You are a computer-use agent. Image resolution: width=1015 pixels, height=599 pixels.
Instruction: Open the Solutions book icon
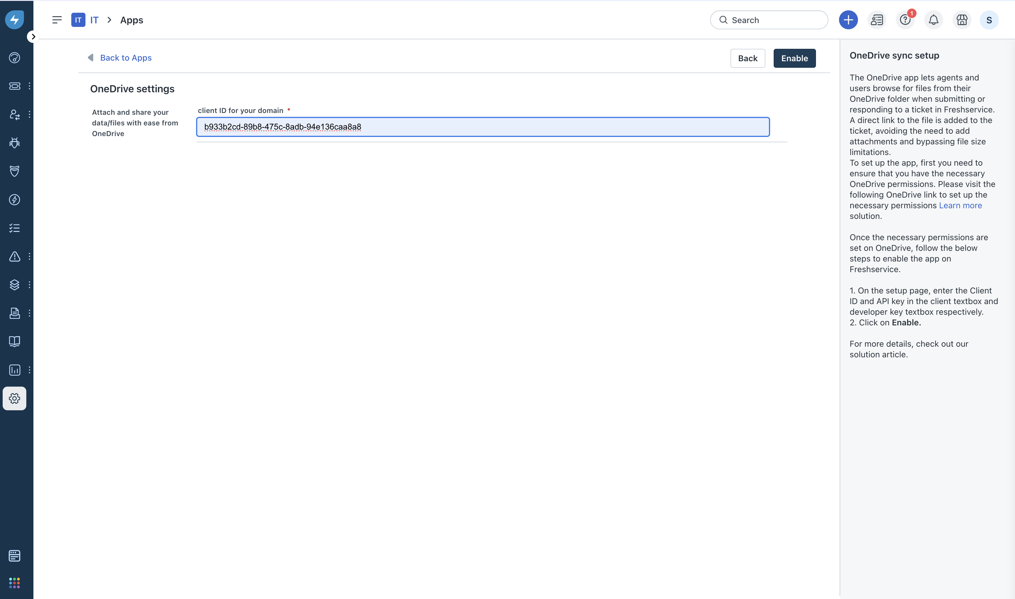click(14, 341)
